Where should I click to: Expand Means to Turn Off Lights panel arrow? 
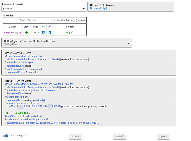click(x=173, y=102)
